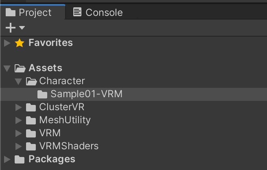Expand the Packages section arrow
This screenshot has height=170, width=267.
pos(7,159)
